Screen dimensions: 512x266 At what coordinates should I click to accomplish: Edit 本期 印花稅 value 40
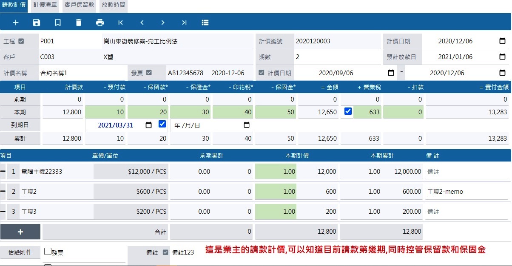233,112
